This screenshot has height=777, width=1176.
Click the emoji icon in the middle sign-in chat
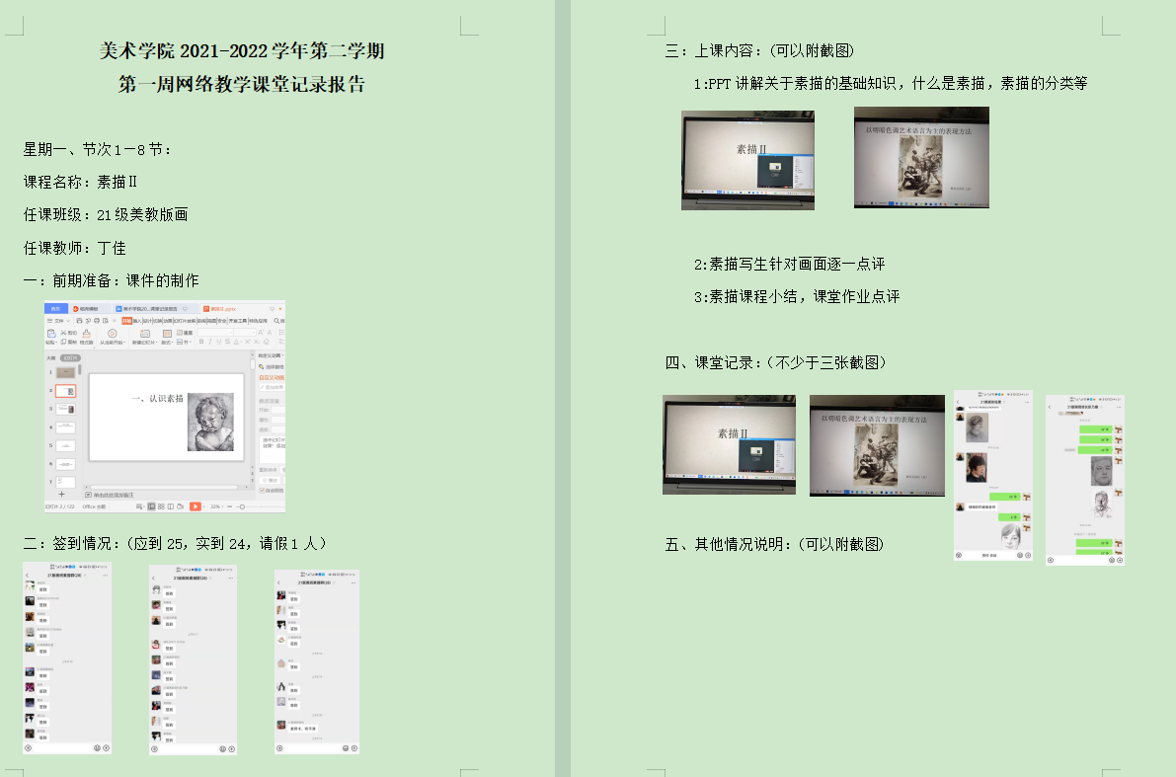(221, 747)
